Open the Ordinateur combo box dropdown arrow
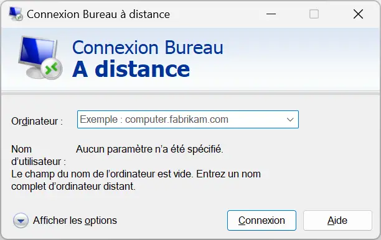381x240 pixels. tap(290, 120)
